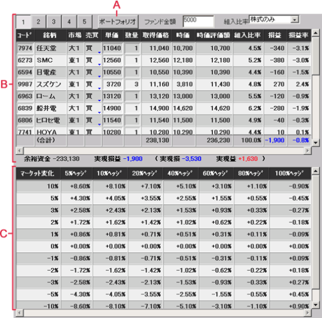This screenshot has height=318, width=322.
Task: Switch to tab 2
Action: pos(38,21)
